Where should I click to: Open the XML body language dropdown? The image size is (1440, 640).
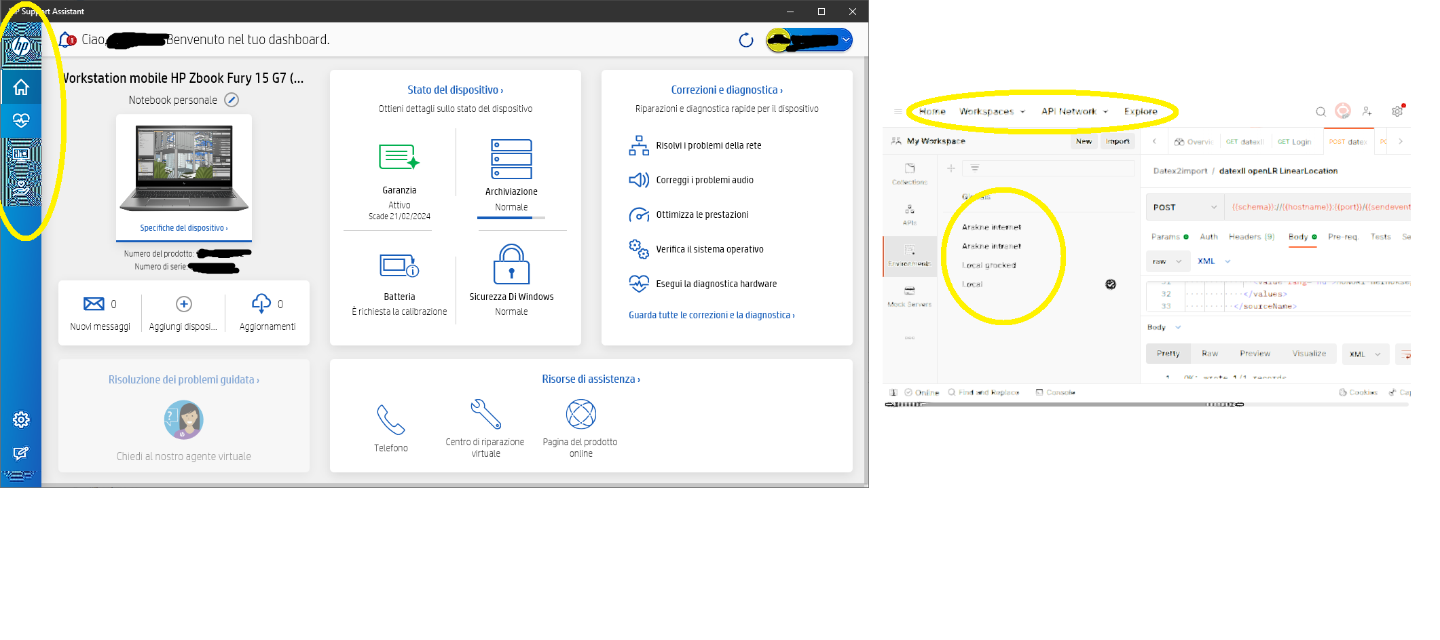click(x=1214, y=261)
